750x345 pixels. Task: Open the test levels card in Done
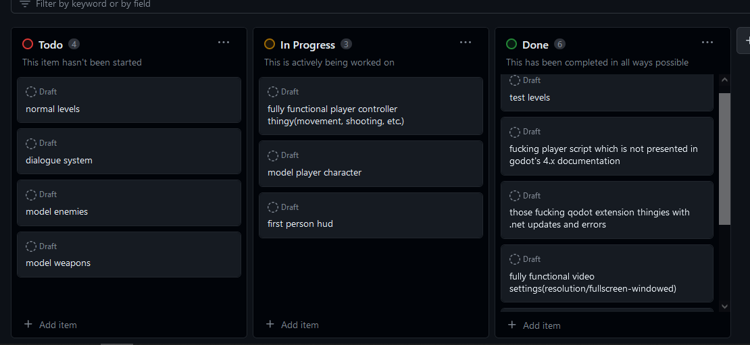pos(607,92)
